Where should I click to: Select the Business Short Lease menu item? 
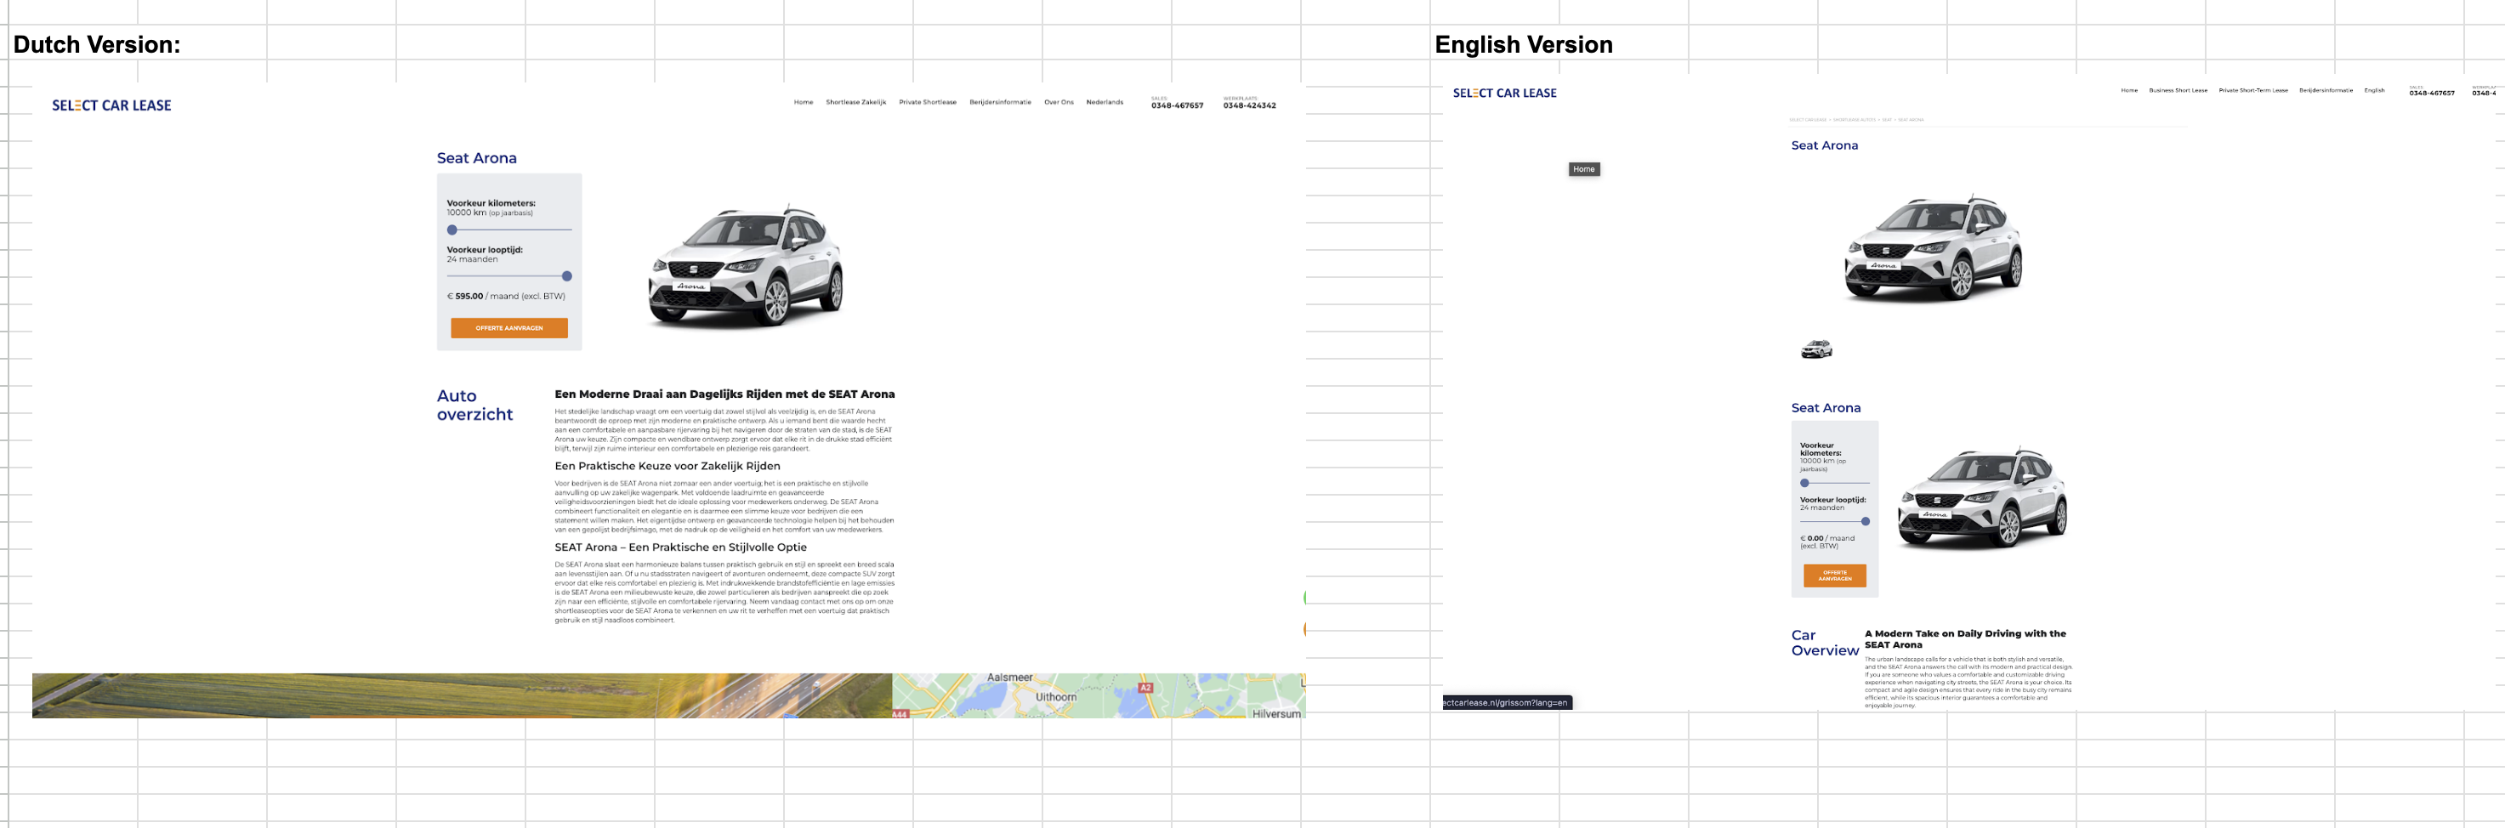[x=2178, y=90]
